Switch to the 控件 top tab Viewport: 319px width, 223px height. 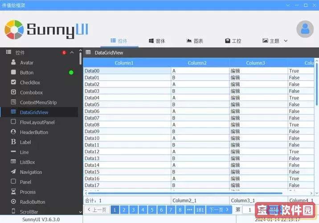[x=119, y=41]
